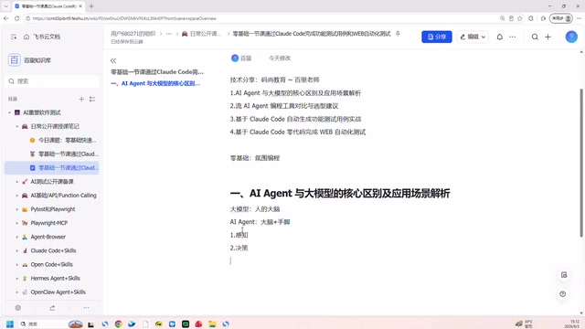Click the 今天修改 modification label
Screen dimensions: 585x329
(280, 58)
